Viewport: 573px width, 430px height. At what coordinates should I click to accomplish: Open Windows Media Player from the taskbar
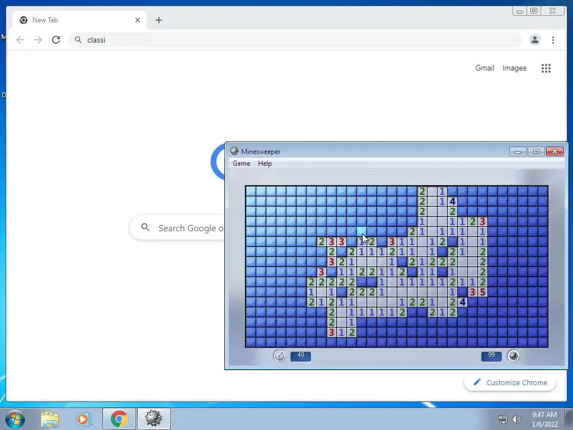[83, 419]
